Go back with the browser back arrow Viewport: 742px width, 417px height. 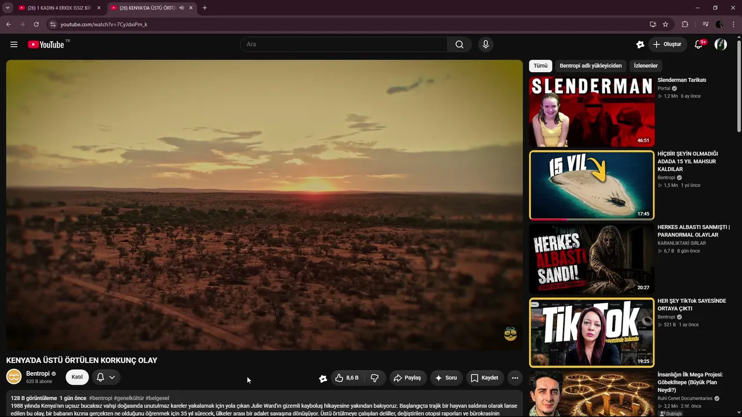pos(8,24)
